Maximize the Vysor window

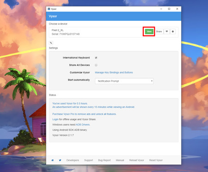click(x=169, y=9)
